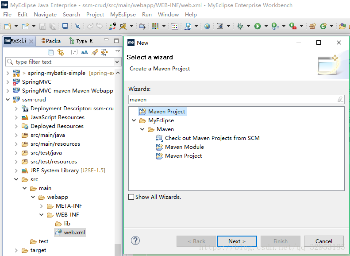Viewport: 350px width, 256px height.
Task: Expand the src/main/java folder
Action: tap(16, 135)
